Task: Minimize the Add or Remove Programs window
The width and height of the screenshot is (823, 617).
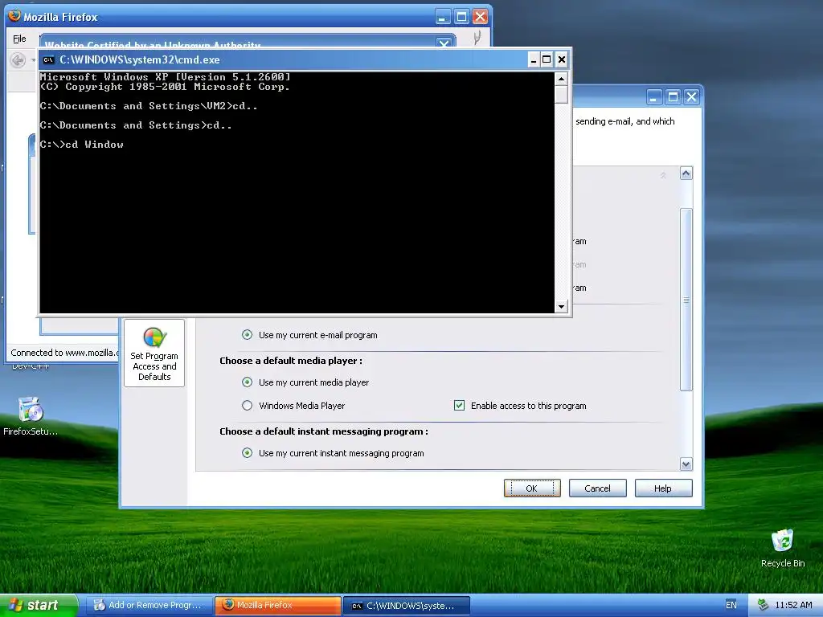Action: click(x=653, y=97)
